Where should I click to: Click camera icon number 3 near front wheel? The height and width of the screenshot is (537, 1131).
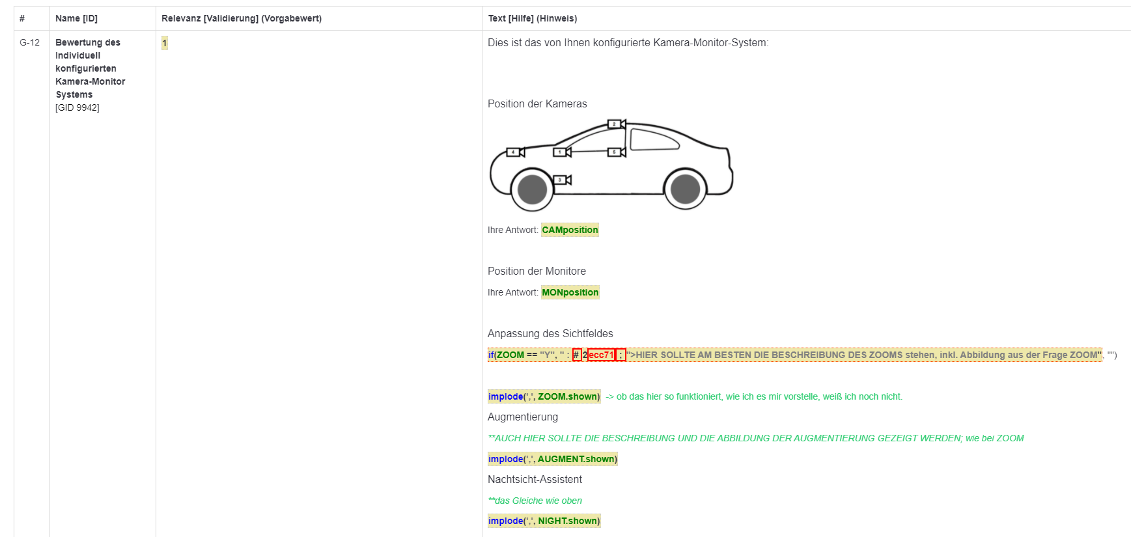562,180
